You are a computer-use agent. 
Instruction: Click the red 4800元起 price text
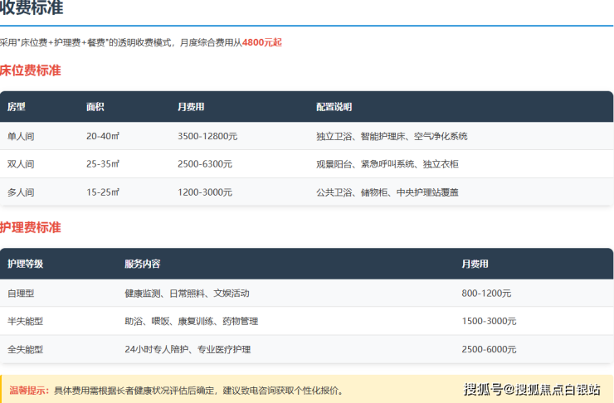click(x=261, y=41)
